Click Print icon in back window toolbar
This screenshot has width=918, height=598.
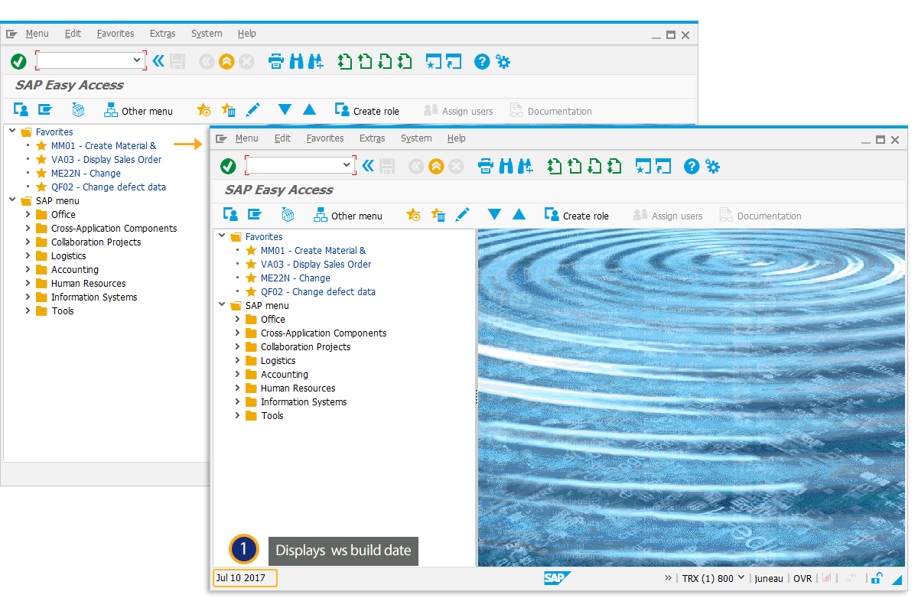point(275,61)
